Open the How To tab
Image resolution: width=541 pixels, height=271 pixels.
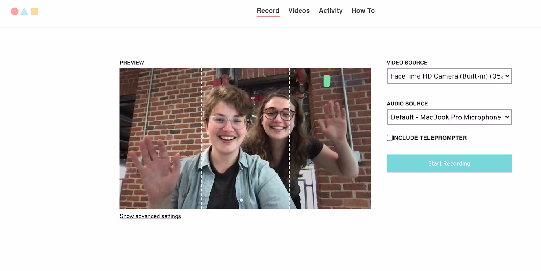pos(363,11)
